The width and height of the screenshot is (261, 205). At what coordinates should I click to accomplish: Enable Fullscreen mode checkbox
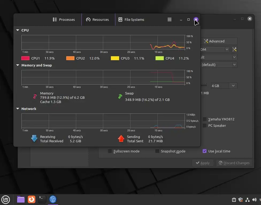[x=110, y=151]
